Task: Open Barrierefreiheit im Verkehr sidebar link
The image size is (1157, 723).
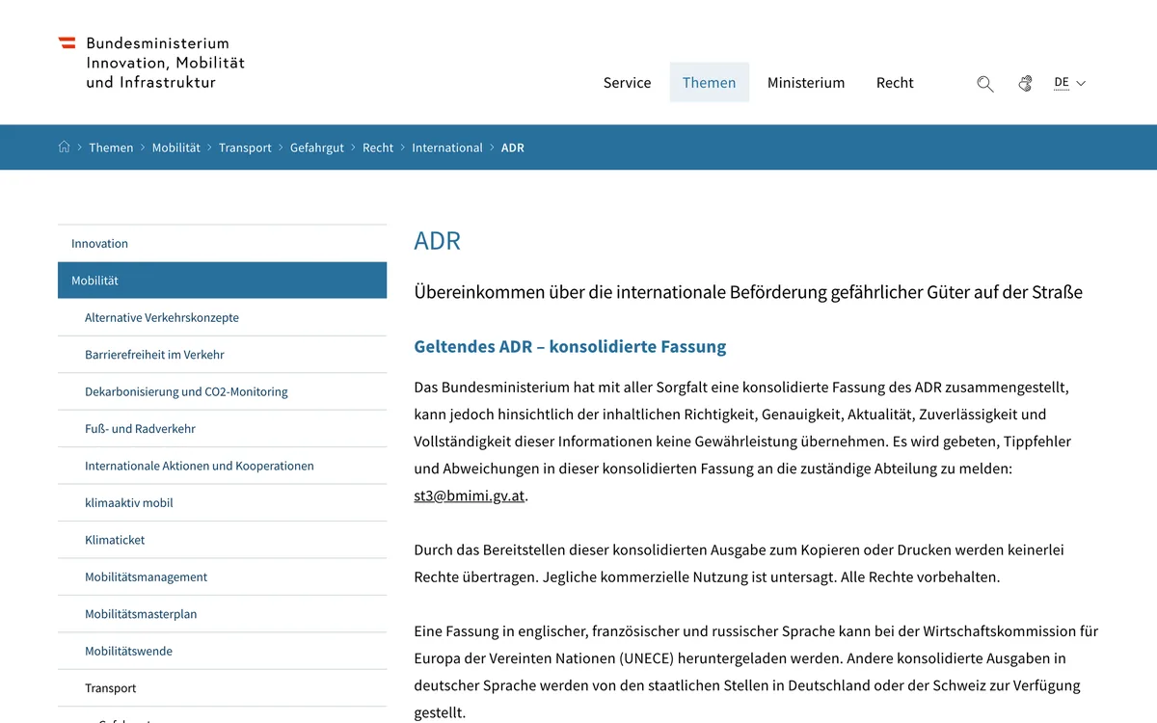Action: coord(222,355)
